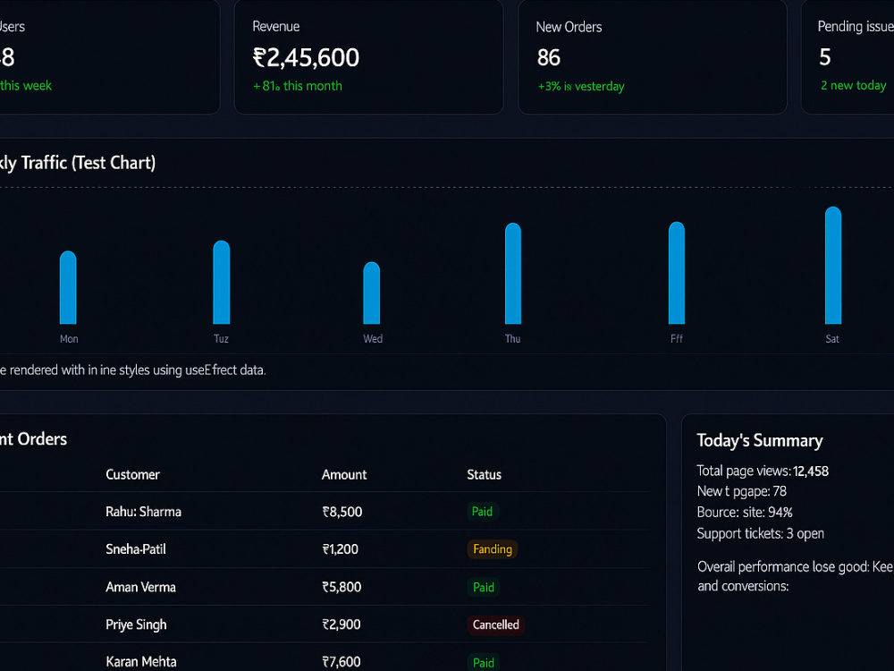Click Total page views: 12,458 line
The height and width of the screenshot is (671, 894).
pyautogui.click(x=763, y=471)
